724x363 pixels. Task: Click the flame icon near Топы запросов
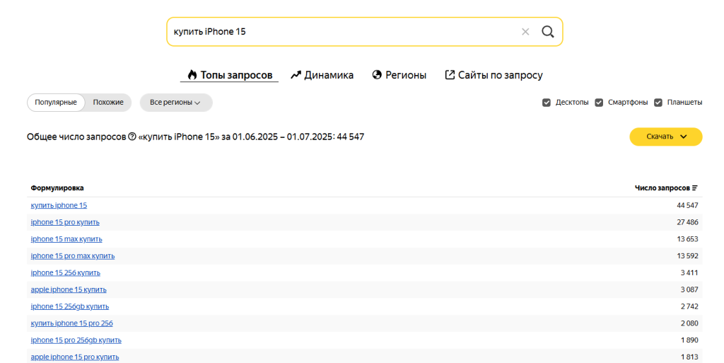(x=192, y=75)
